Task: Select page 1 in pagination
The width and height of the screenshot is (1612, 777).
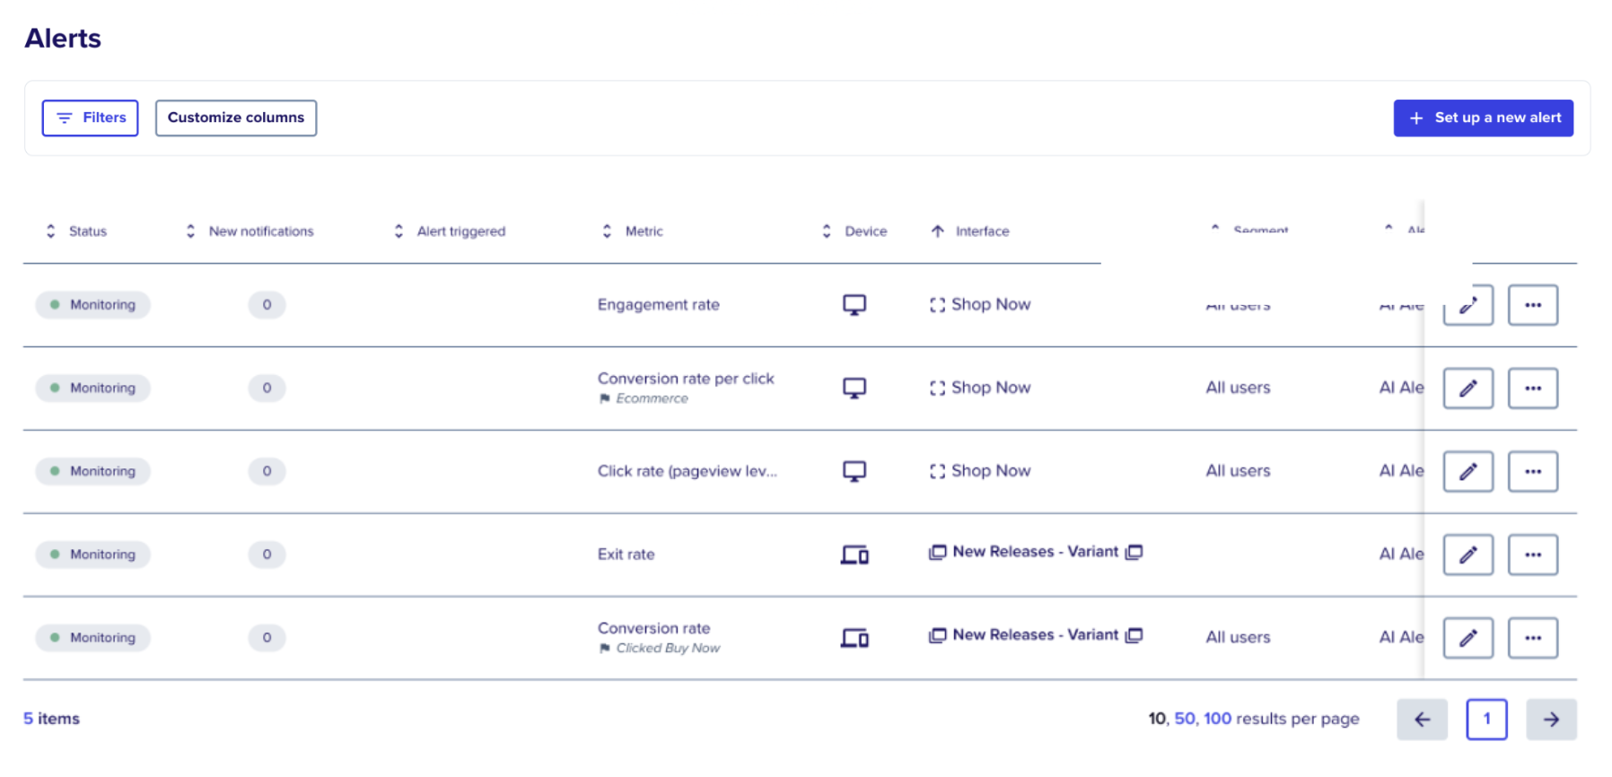Action: point(1486,720)
